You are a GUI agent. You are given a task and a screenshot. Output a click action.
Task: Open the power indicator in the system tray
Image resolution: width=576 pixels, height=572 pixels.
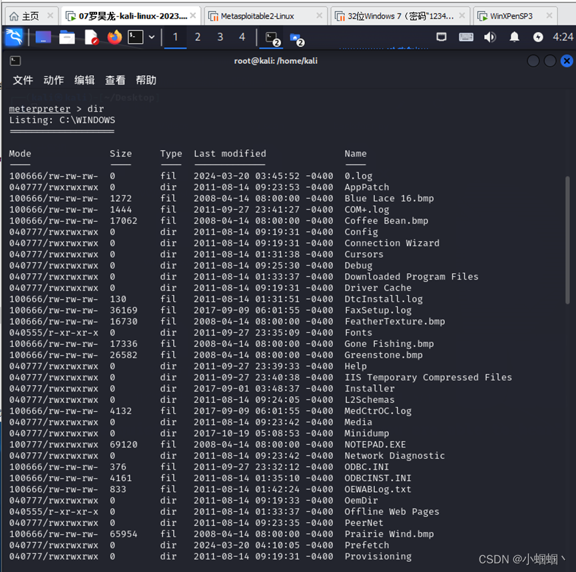point(537,37)
